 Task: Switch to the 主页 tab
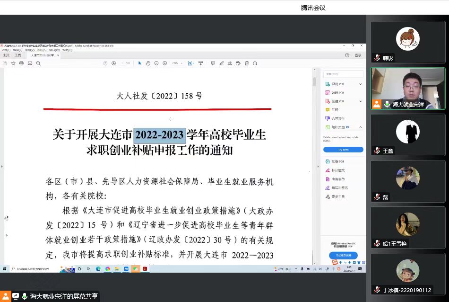coord(6,55)
